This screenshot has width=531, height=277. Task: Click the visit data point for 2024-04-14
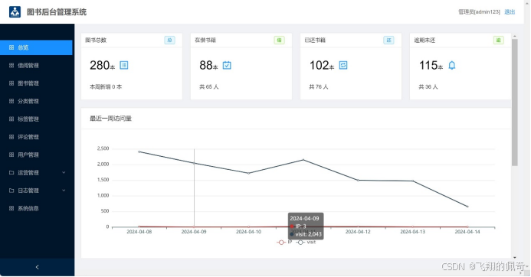click(467, 207)
